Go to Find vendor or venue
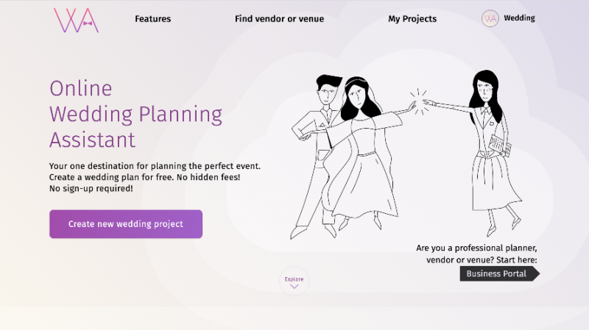589x330 pixels. pyautogui.click(x=279, y=19)
